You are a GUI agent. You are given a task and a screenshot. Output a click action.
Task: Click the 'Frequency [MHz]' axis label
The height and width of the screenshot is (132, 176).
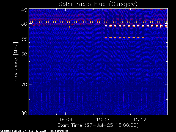16,62
